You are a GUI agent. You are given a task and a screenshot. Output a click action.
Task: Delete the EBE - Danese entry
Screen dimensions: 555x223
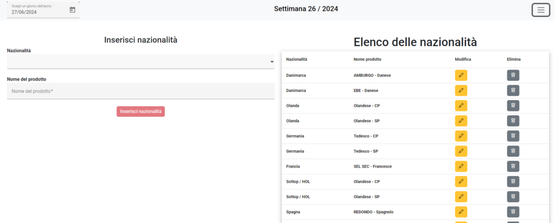tap(513, 90)
